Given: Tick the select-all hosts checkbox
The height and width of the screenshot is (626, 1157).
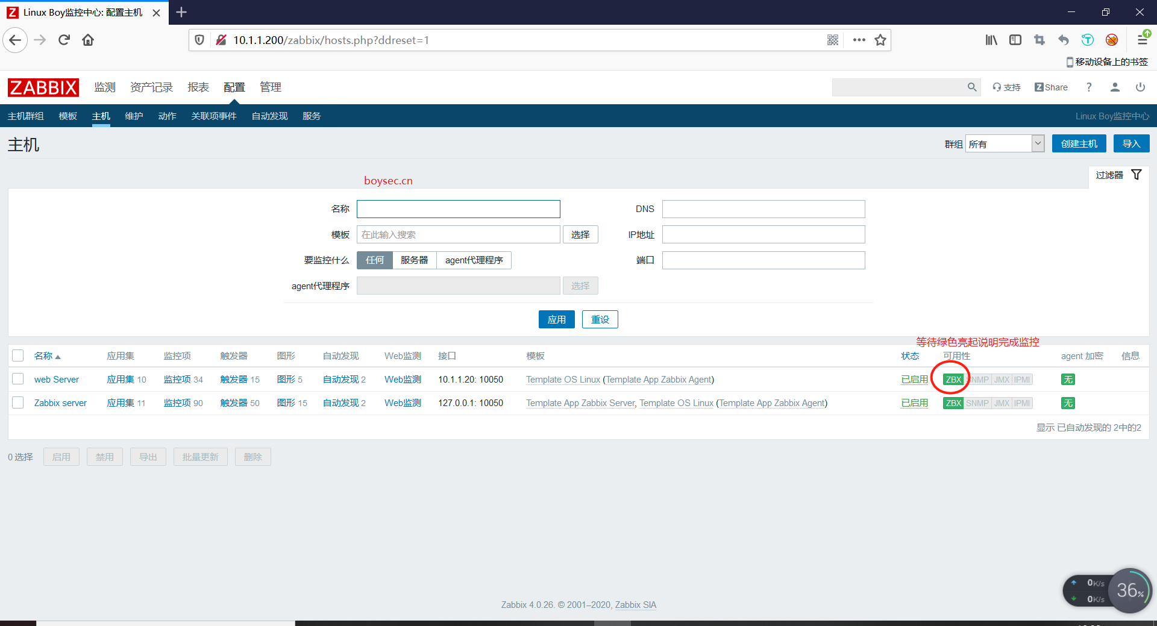Looking at the screenshot, I should (x=18, y=355).
